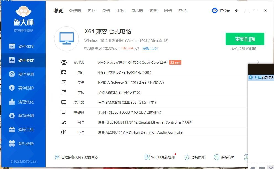
Task: Click the graphics card icon
Action: coord(64,82)
